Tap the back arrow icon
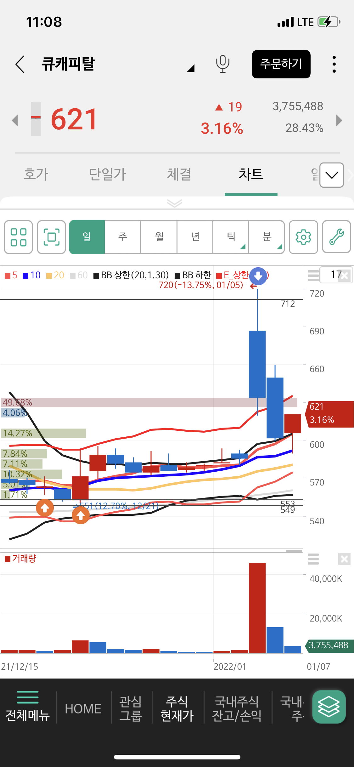Viewport: 354px width, 767px height. (20, 64)
